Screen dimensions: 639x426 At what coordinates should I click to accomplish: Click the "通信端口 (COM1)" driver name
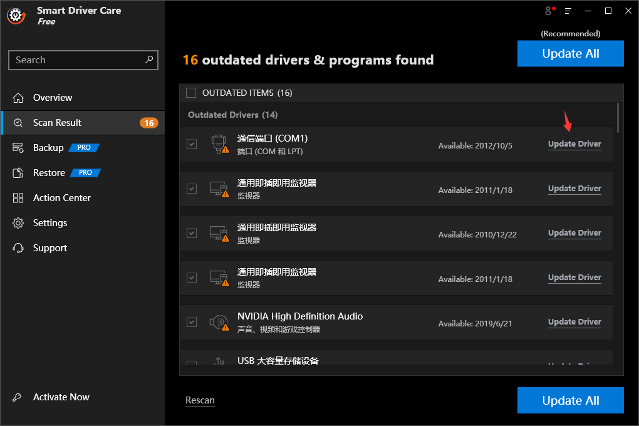pyautogui.click(x=273, y=138)
